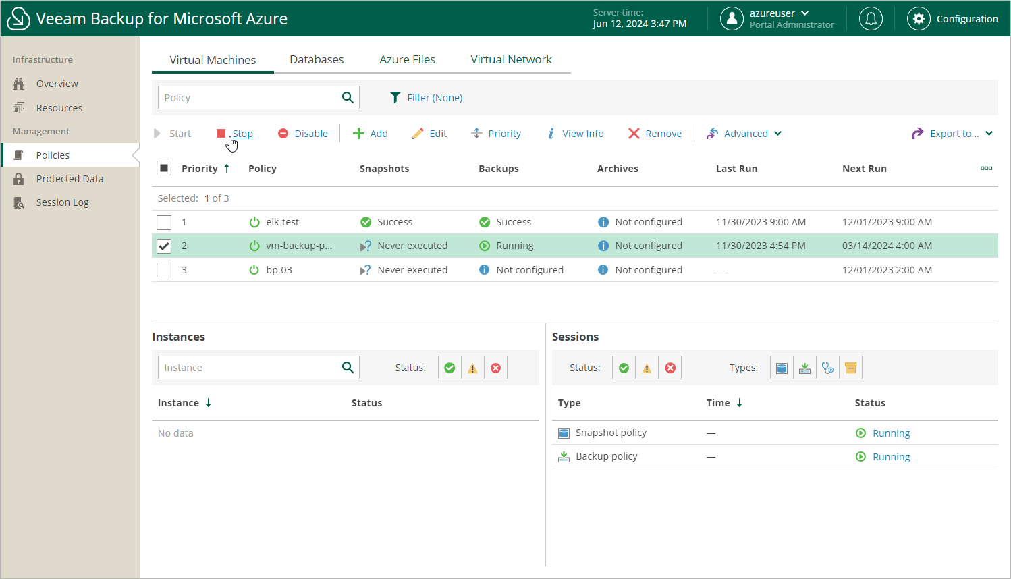The width and height of the screenshot is (1011, 579).
Task: Click the Policy search magnifier icon
Action: (348, 98)
